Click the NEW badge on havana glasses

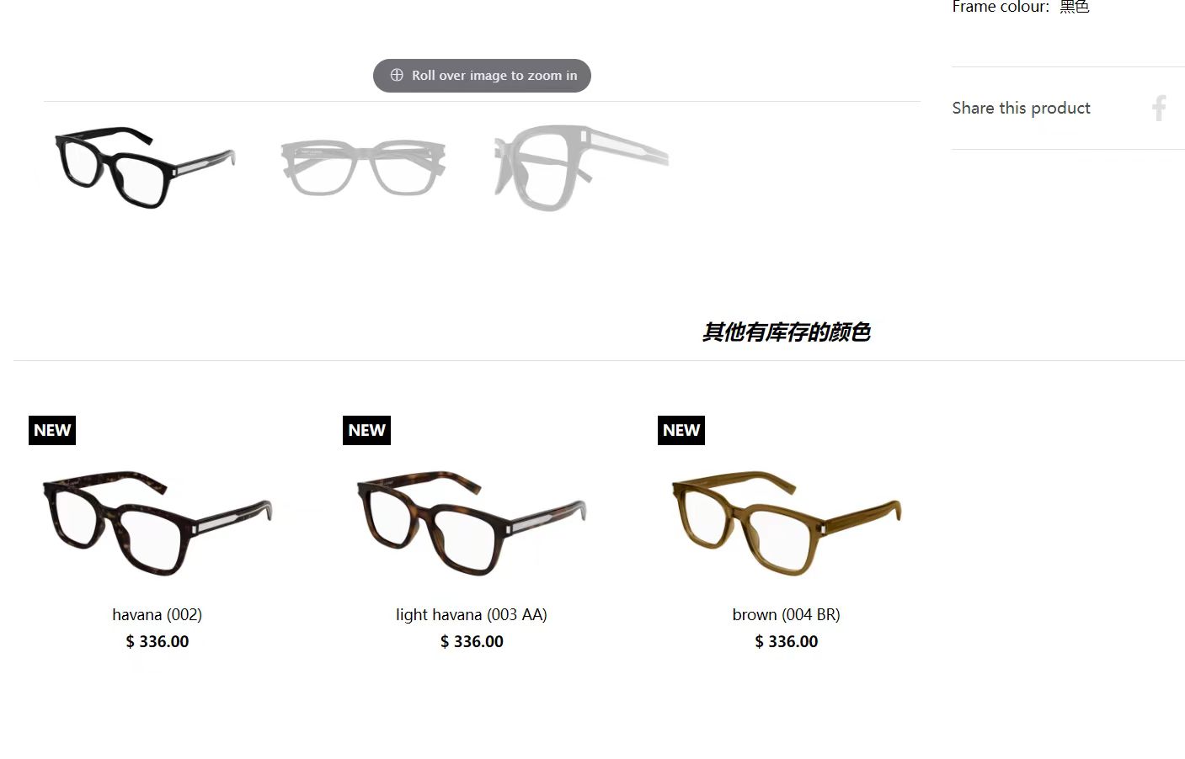52,430
